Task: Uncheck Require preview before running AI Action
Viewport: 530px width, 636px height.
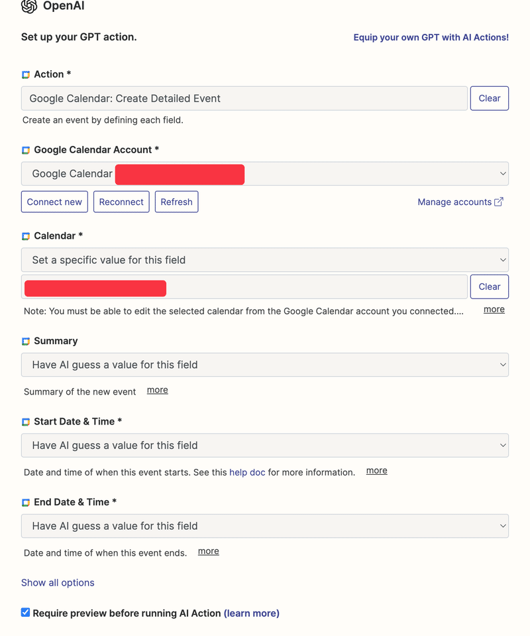Action: (x=26, y=613)
